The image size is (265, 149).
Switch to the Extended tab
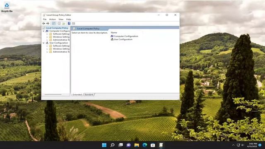point(77,95)
